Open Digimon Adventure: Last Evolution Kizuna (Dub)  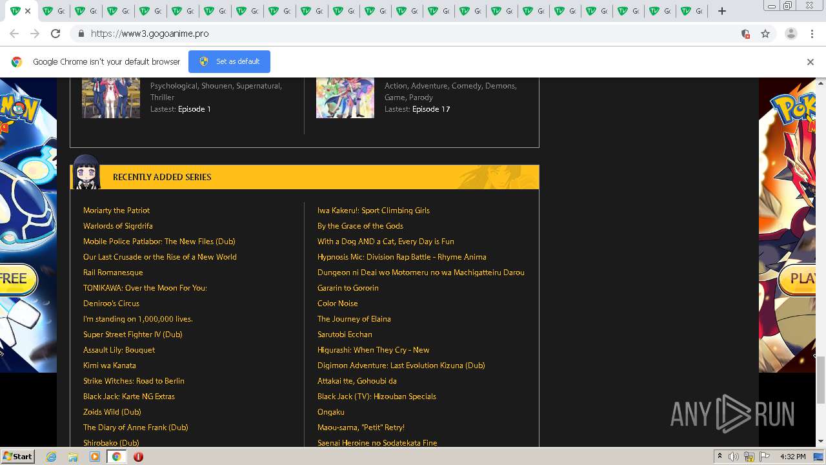click(401, 366)
